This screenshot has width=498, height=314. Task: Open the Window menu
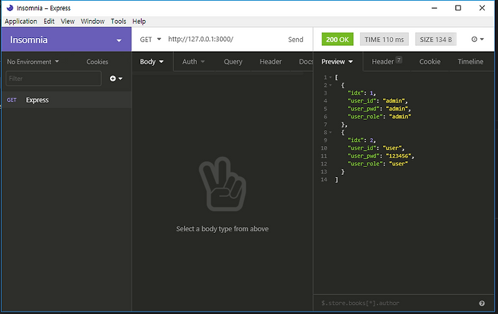pos(93,21)
